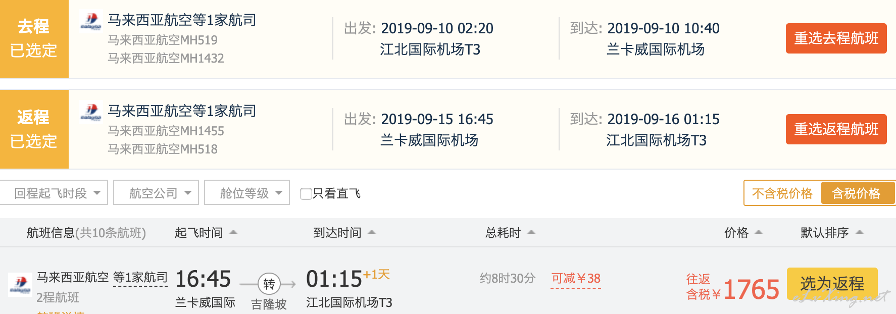
Task: Open the 可减¥38 discount link
Action: [x=576, y=279]
